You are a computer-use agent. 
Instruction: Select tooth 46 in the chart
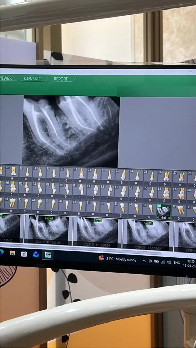click(11, 204)
